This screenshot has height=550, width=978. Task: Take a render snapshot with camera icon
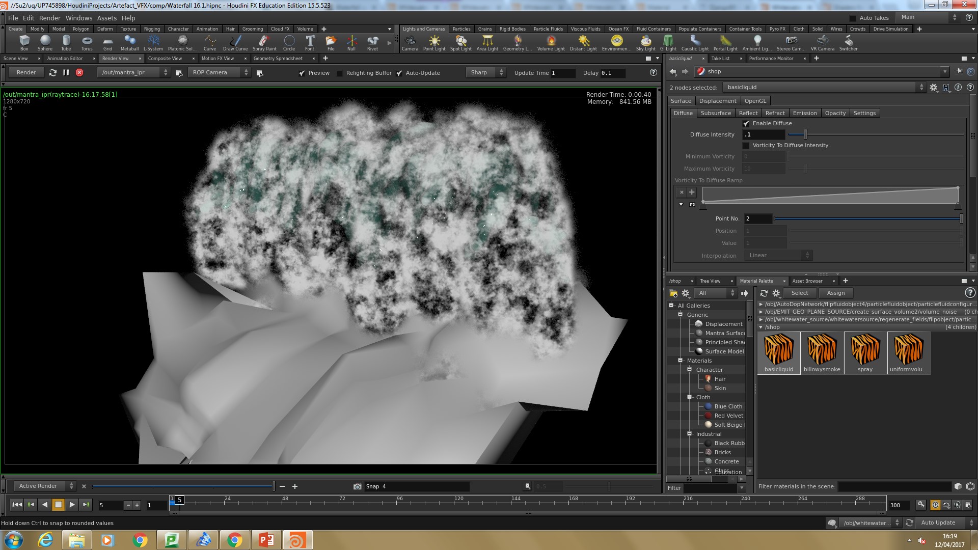(x=358, y=486)
